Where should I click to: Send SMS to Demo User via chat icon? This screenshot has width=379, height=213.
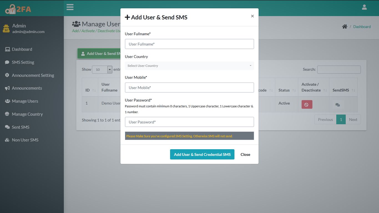click(x=337, y=105)
